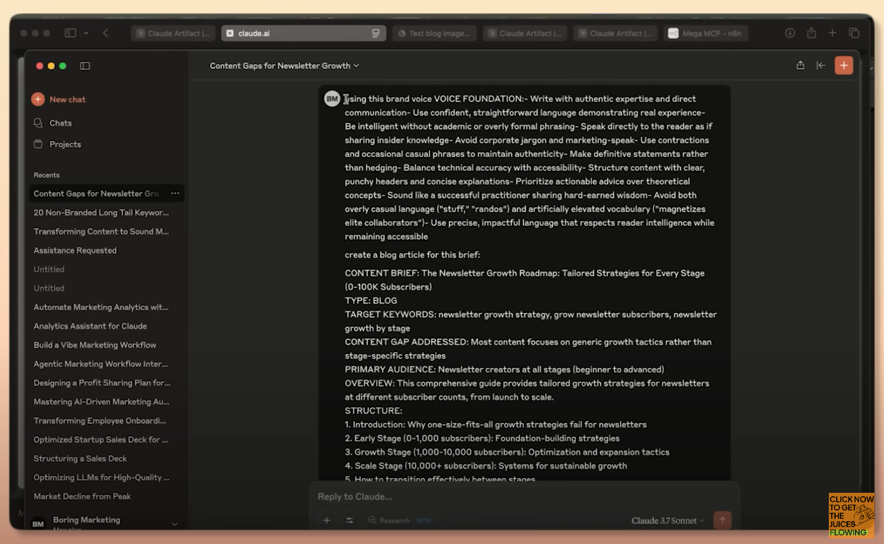The width and height of the screenshot is (884, 544).
Task: Open chat Automate Marketing Analytics wit...
Action: click(x=101, y=307)
